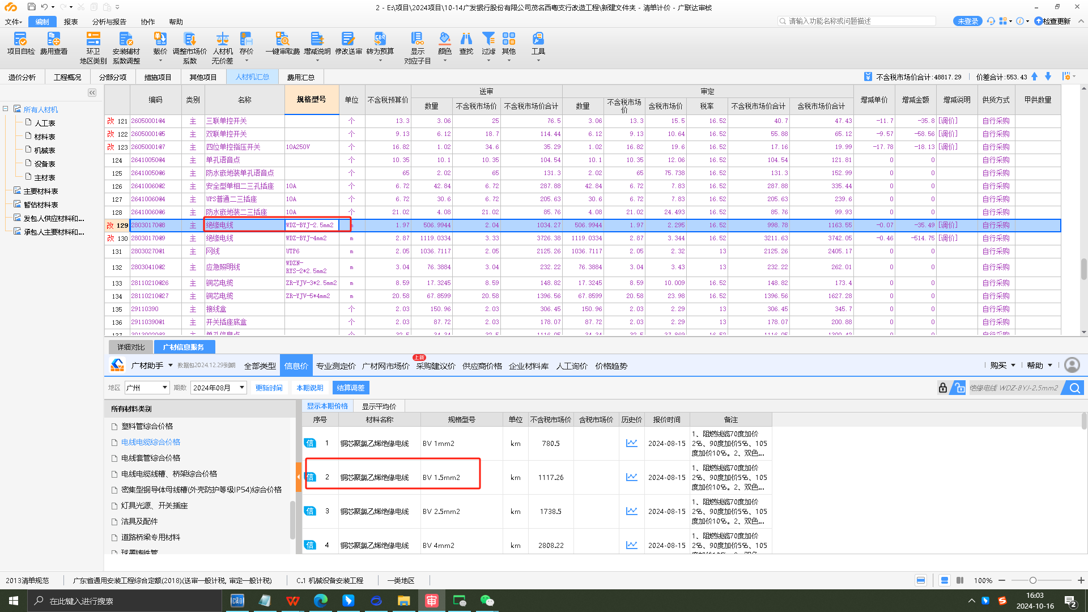Run 一键审取费 function
Image resolution: width=1088 pixels, height=612 pixels.
click(x=283, y=44)
